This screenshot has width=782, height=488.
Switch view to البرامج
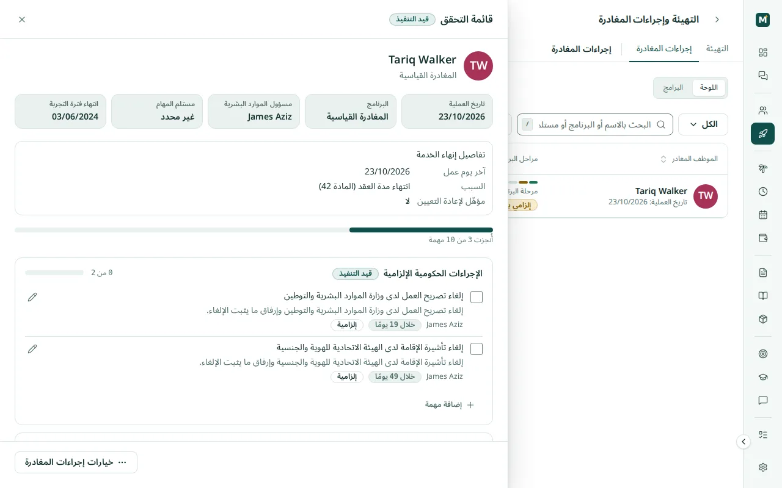click(673, 87)
